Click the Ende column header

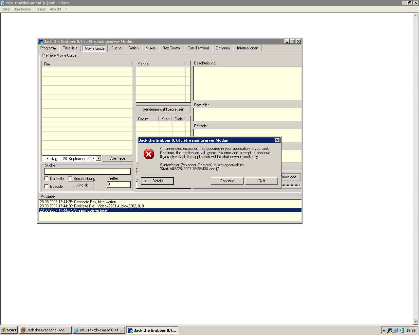pyautogui.click(x=179, y=119)
